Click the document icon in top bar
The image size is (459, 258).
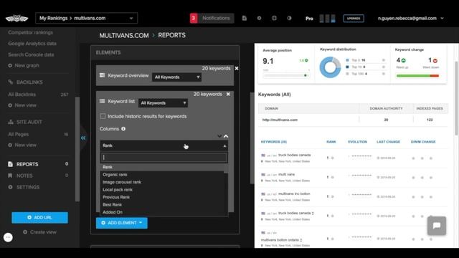(245, 18)
